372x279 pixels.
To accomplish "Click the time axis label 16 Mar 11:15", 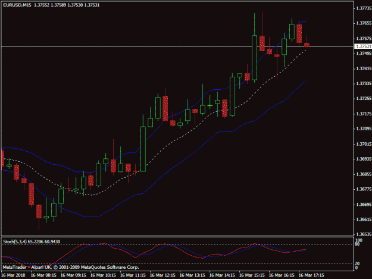I will (133, 275).
